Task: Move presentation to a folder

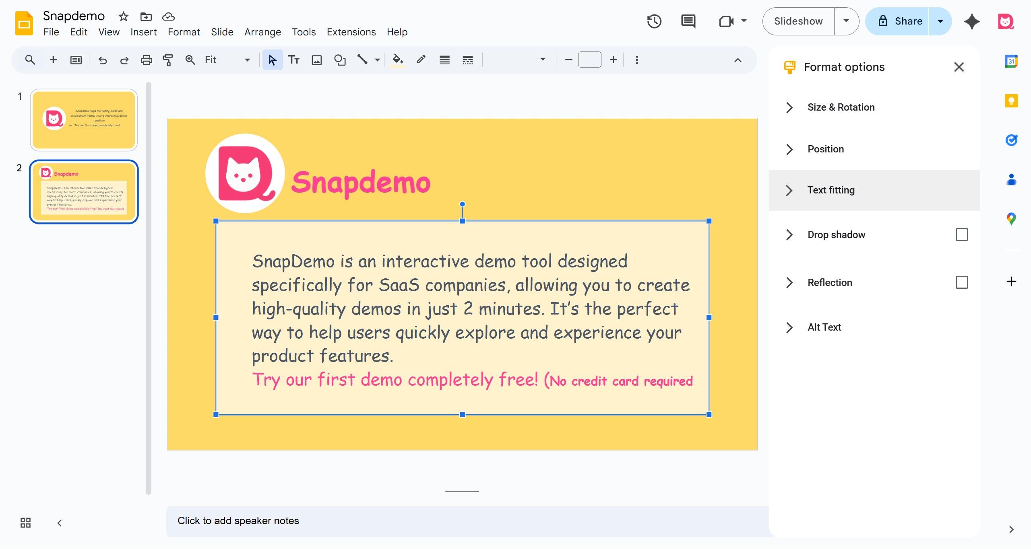Action: tap(146, 16)
